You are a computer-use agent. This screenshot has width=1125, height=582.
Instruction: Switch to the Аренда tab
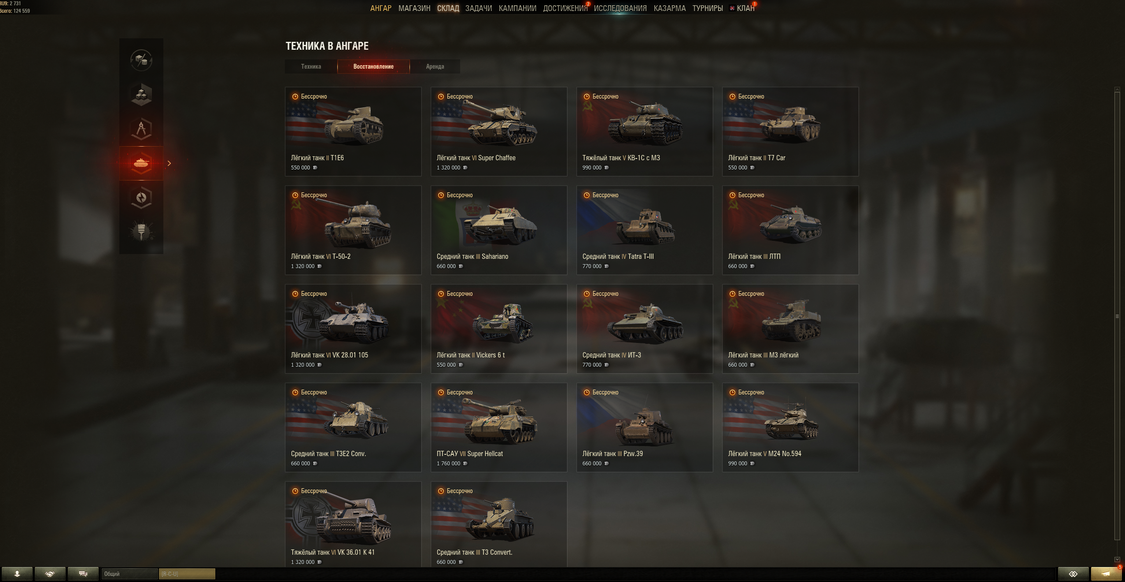(x=435, y=66)
